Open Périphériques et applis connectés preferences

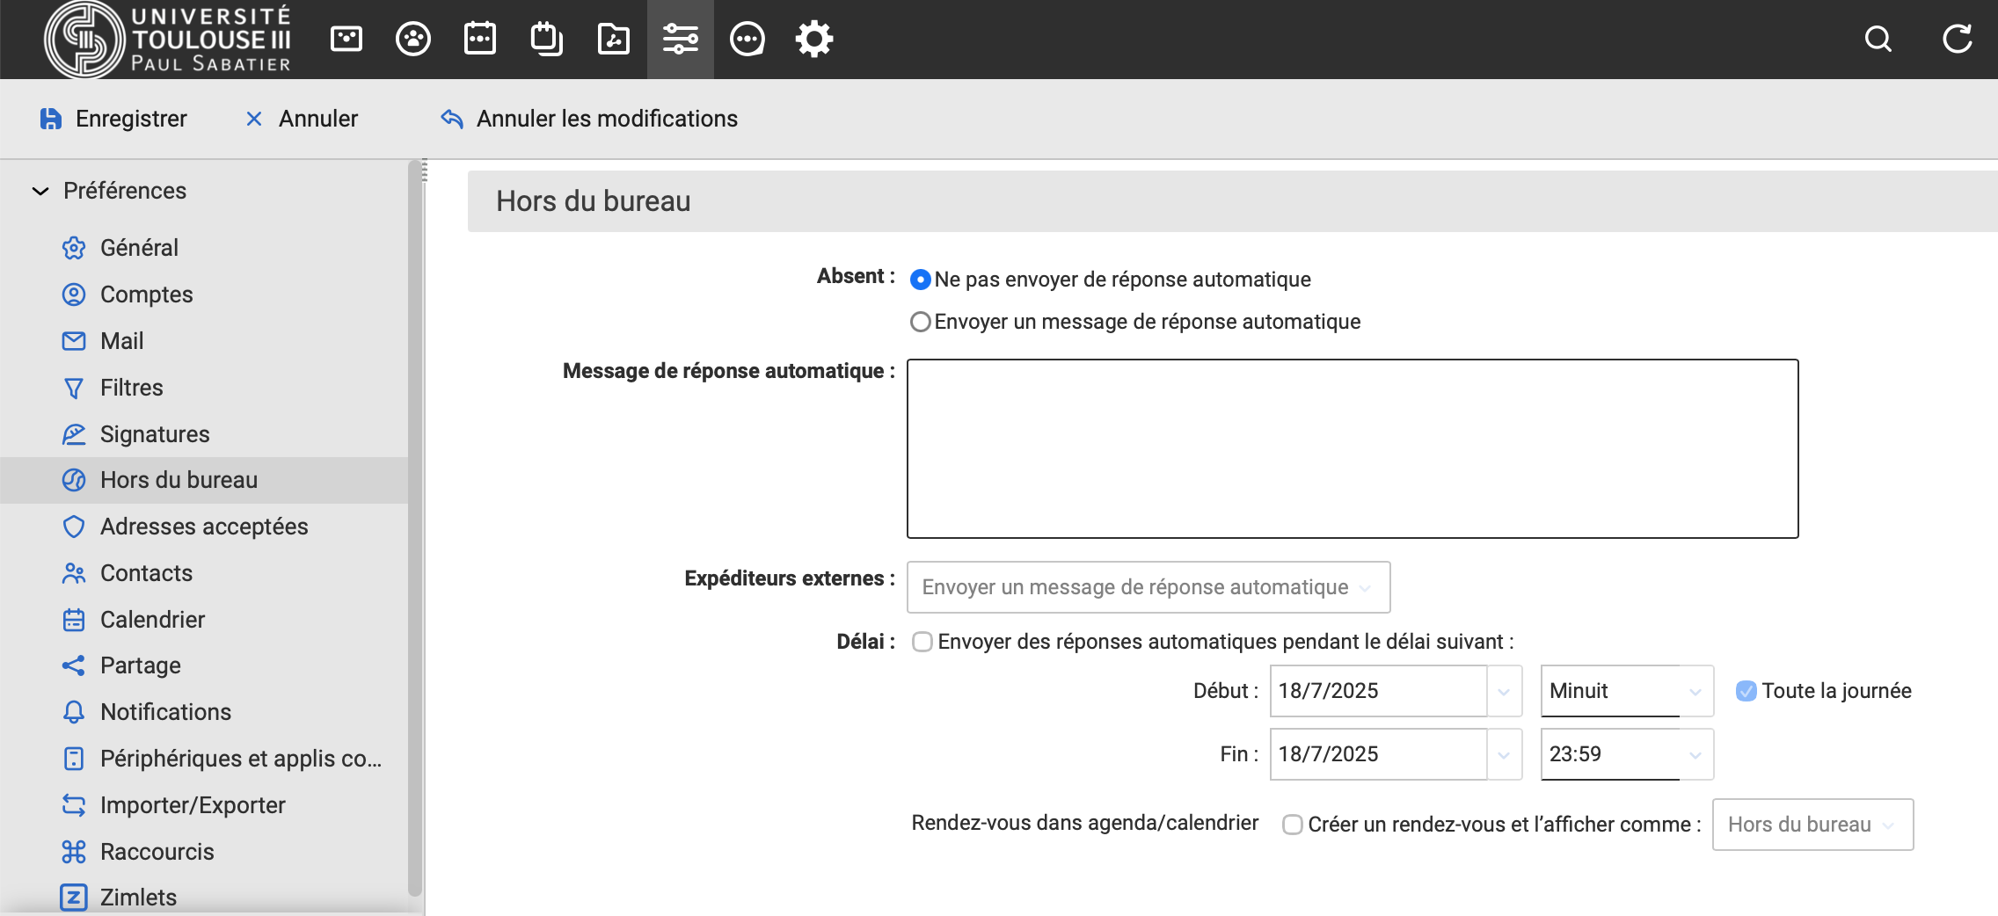(205, 759)
